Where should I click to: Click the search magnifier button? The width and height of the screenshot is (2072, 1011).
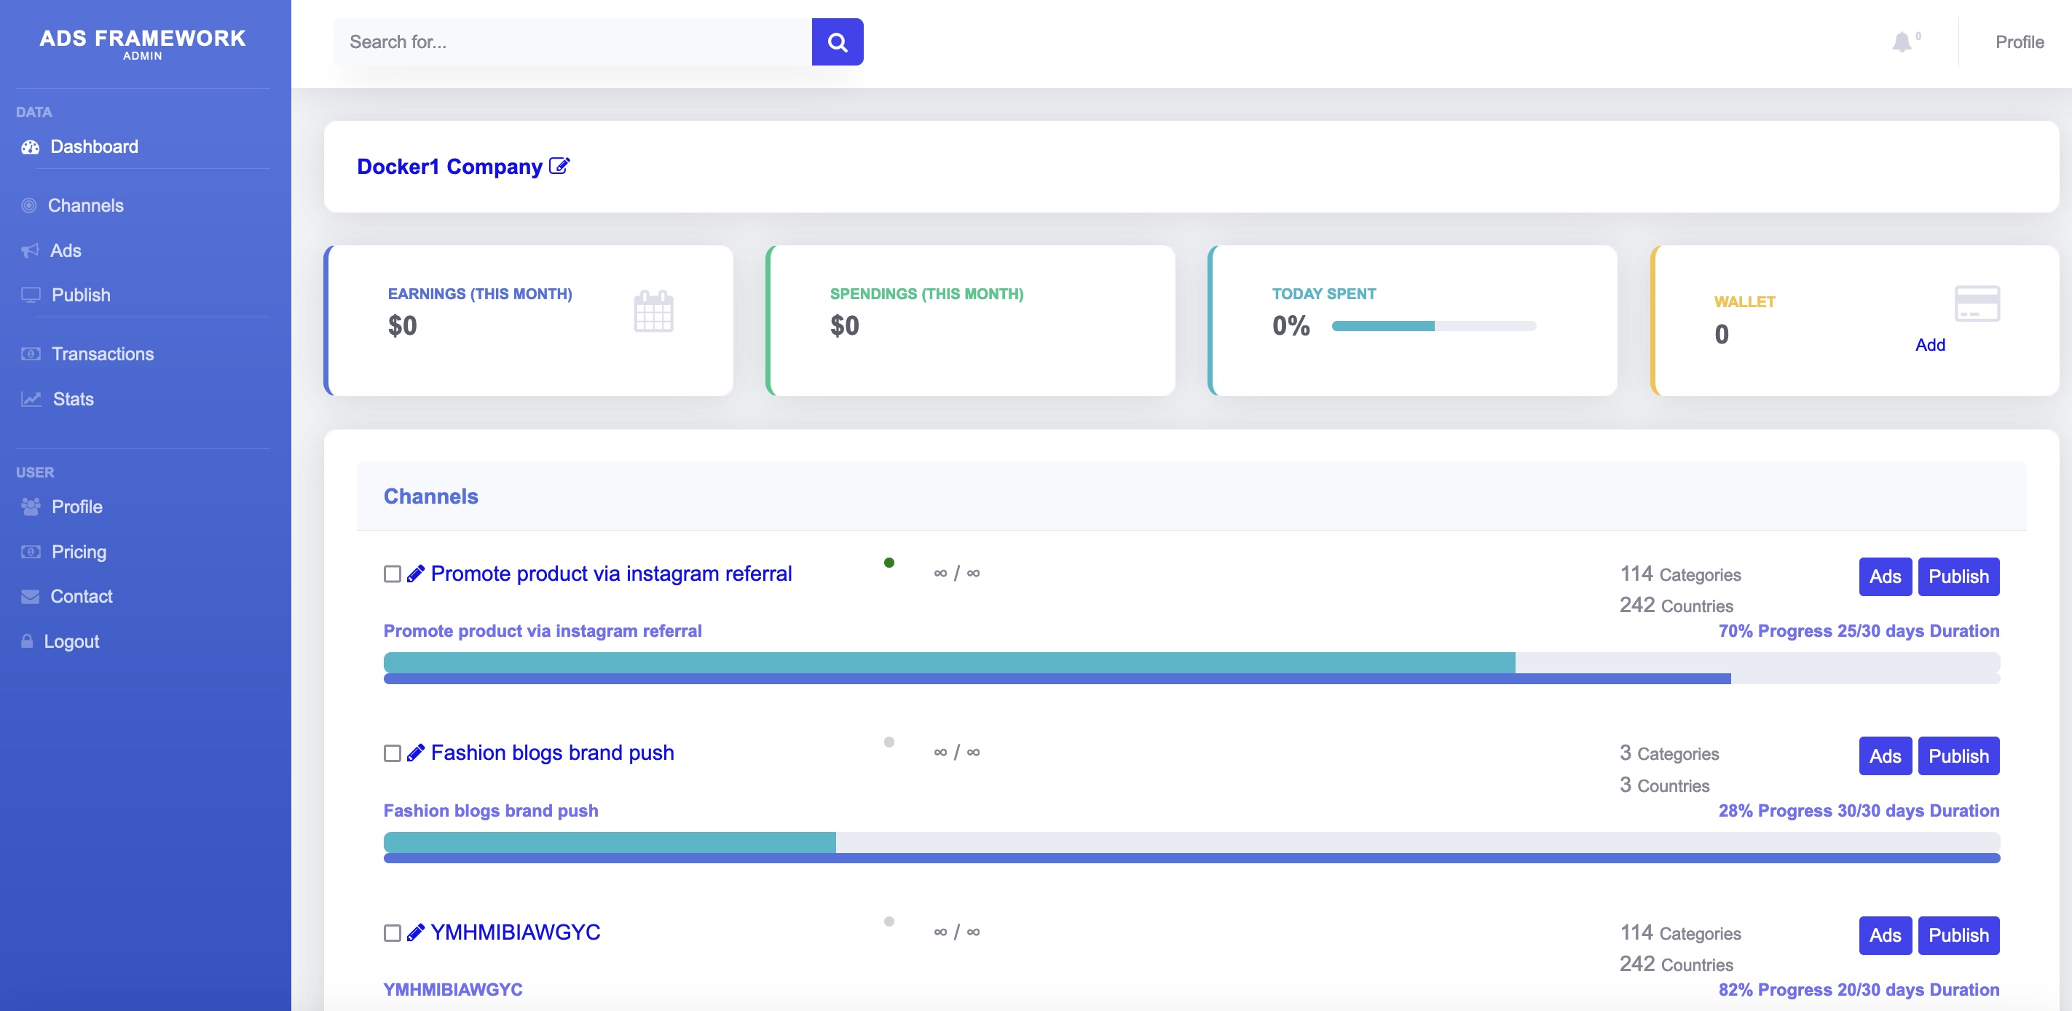click(x=837, y=41)
